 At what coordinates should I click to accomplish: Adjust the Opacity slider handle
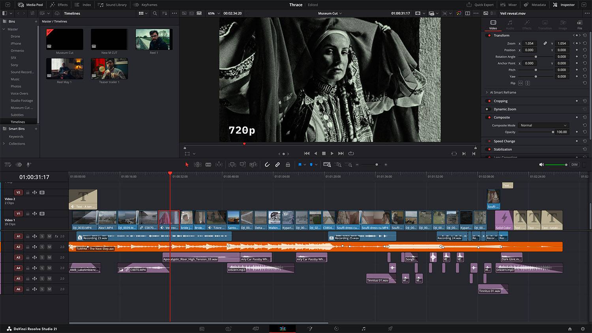coord(553,132)
